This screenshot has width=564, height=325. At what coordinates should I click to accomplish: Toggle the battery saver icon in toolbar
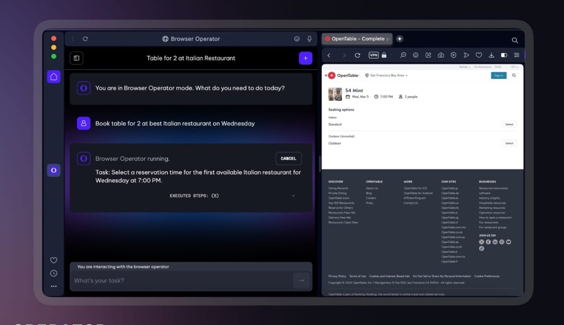point(504,55)
